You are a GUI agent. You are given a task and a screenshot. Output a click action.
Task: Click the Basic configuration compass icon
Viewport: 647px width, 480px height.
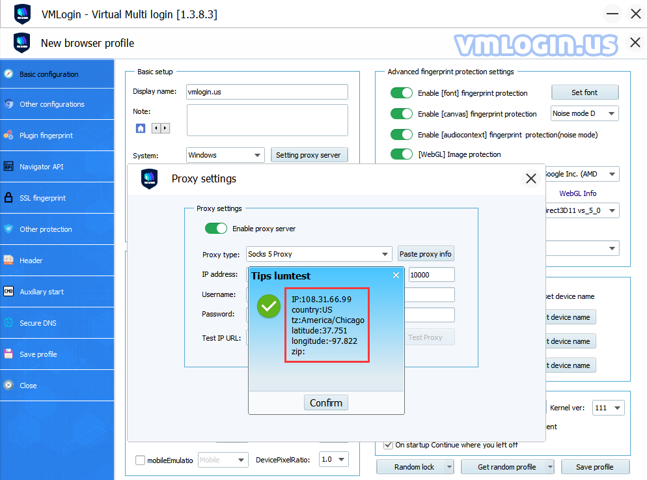(x=8, y=74)
